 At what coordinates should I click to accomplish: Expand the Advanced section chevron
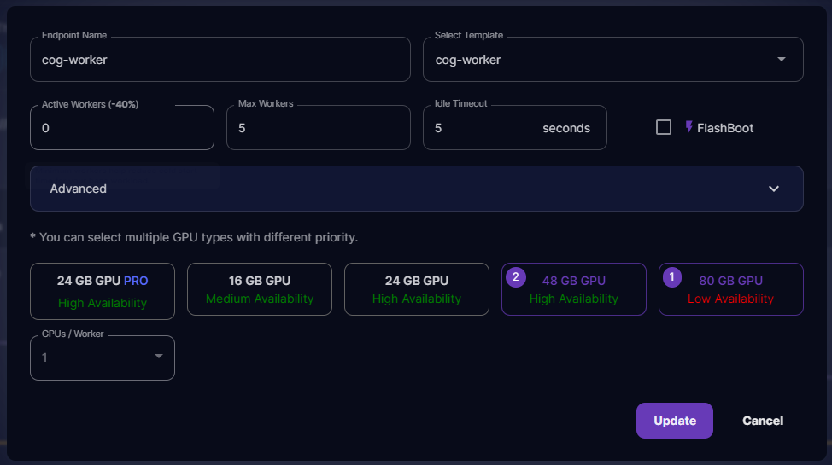point(773,189)
